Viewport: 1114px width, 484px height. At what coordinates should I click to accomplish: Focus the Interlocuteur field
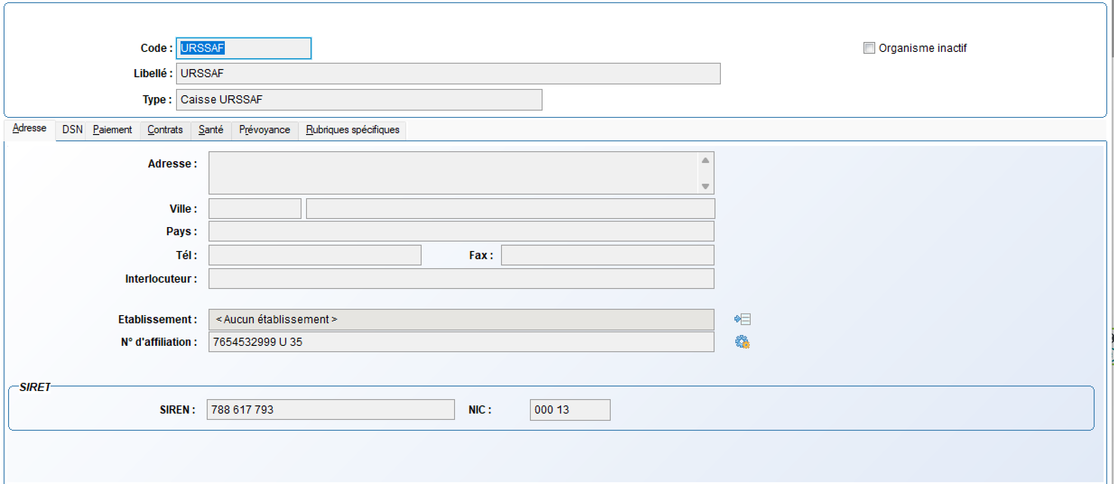(x=461, y=279)
